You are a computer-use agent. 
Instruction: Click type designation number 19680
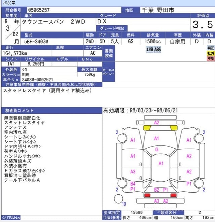pyautogui.click(x=137, y=212)
